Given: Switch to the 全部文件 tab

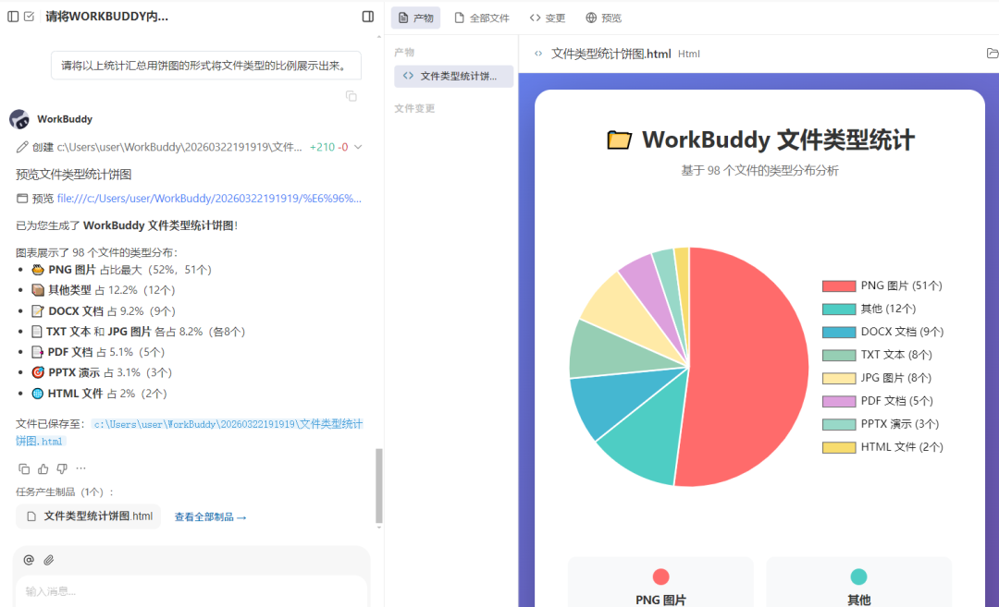Looking at the screenshot, I should tap(482, 18).
